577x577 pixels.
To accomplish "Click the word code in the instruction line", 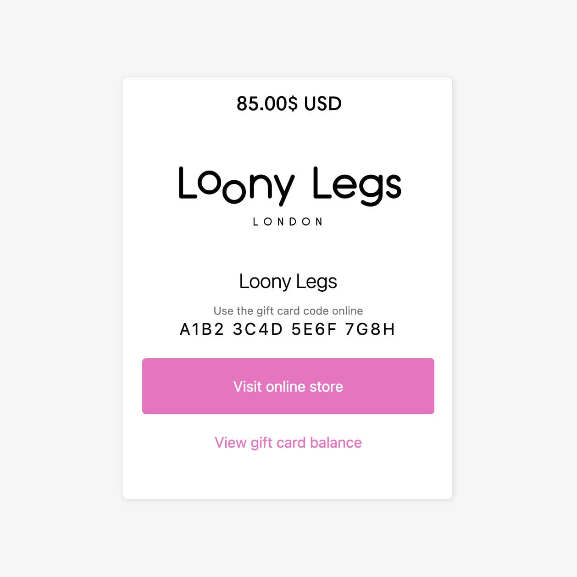I will pyautogui.click(x=316, y=311).
